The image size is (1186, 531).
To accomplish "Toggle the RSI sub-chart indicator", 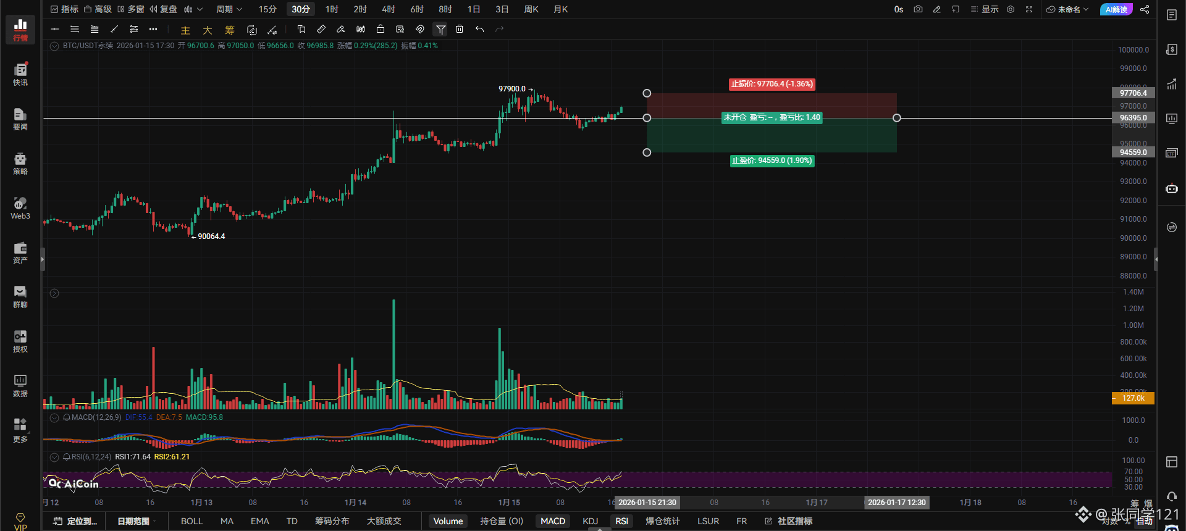I will pos(622,521).
